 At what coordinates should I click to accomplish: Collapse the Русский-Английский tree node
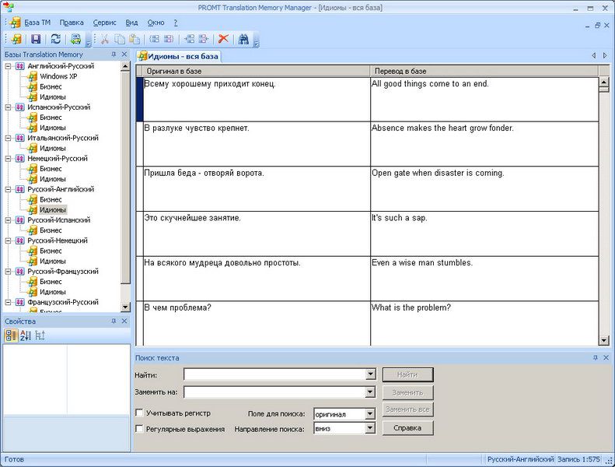coord(7,189)
